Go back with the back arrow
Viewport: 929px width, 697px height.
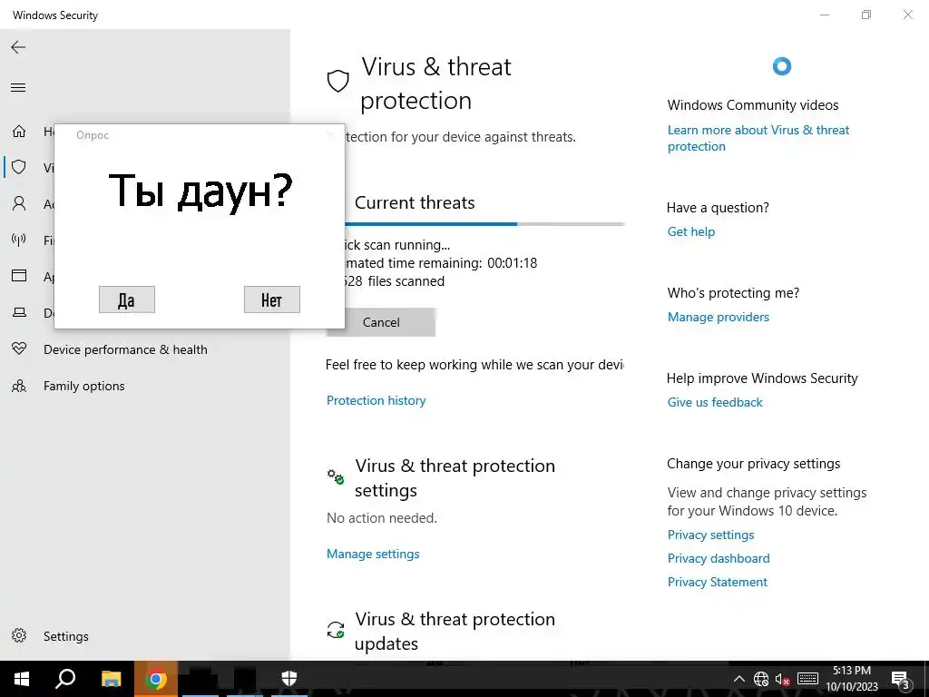tap(18, 47)
